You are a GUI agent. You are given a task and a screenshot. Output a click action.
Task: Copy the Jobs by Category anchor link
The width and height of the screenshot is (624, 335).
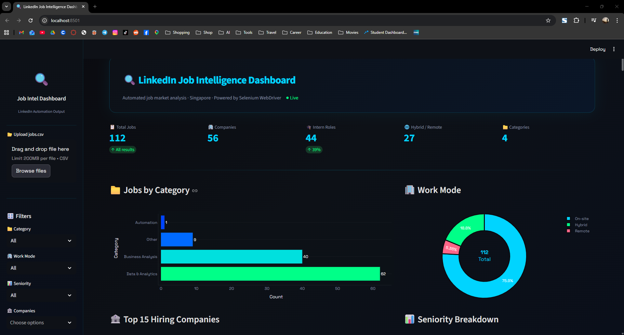195,191
